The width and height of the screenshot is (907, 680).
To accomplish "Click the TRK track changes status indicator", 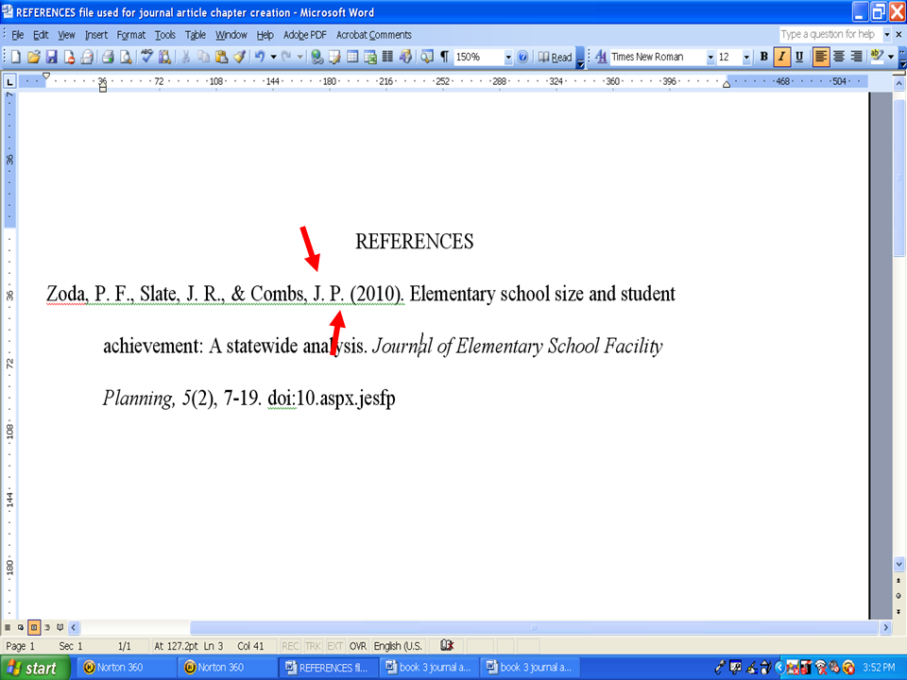I will pos(313,646).
